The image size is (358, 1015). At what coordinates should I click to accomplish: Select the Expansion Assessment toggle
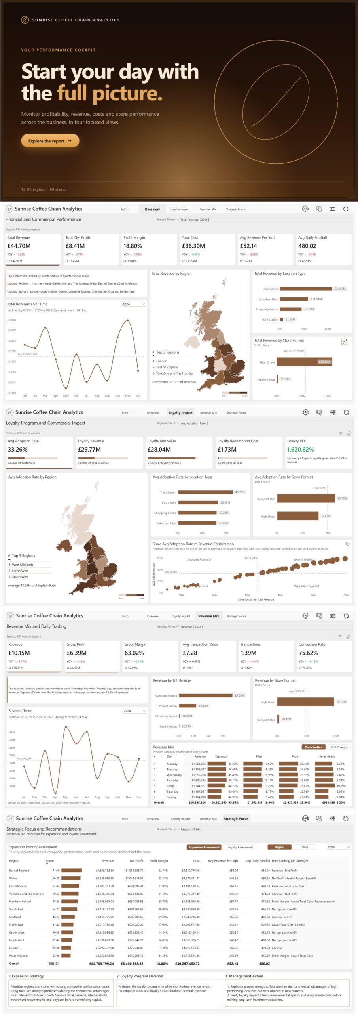[204, 847]
